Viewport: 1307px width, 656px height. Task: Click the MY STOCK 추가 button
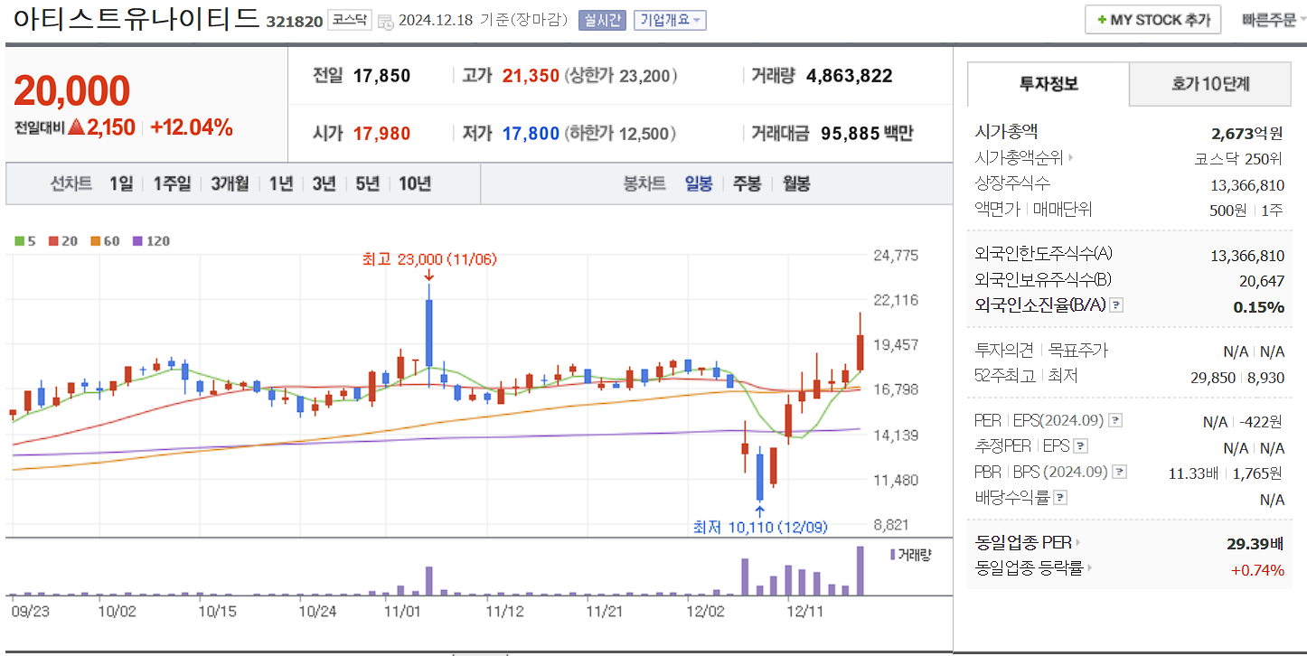1153,20
